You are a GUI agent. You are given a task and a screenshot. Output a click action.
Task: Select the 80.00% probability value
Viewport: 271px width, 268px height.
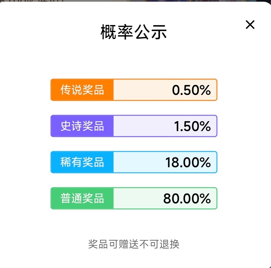pyautogui.click(x=187, y=199)
